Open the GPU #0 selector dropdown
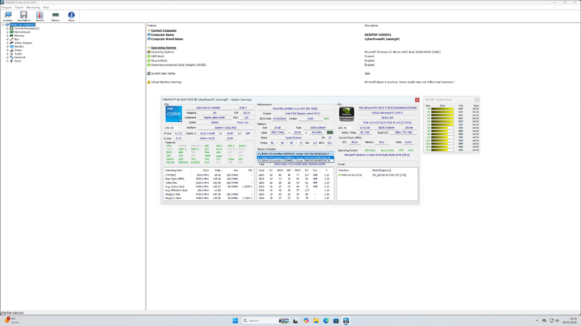 tap(346, 128)
